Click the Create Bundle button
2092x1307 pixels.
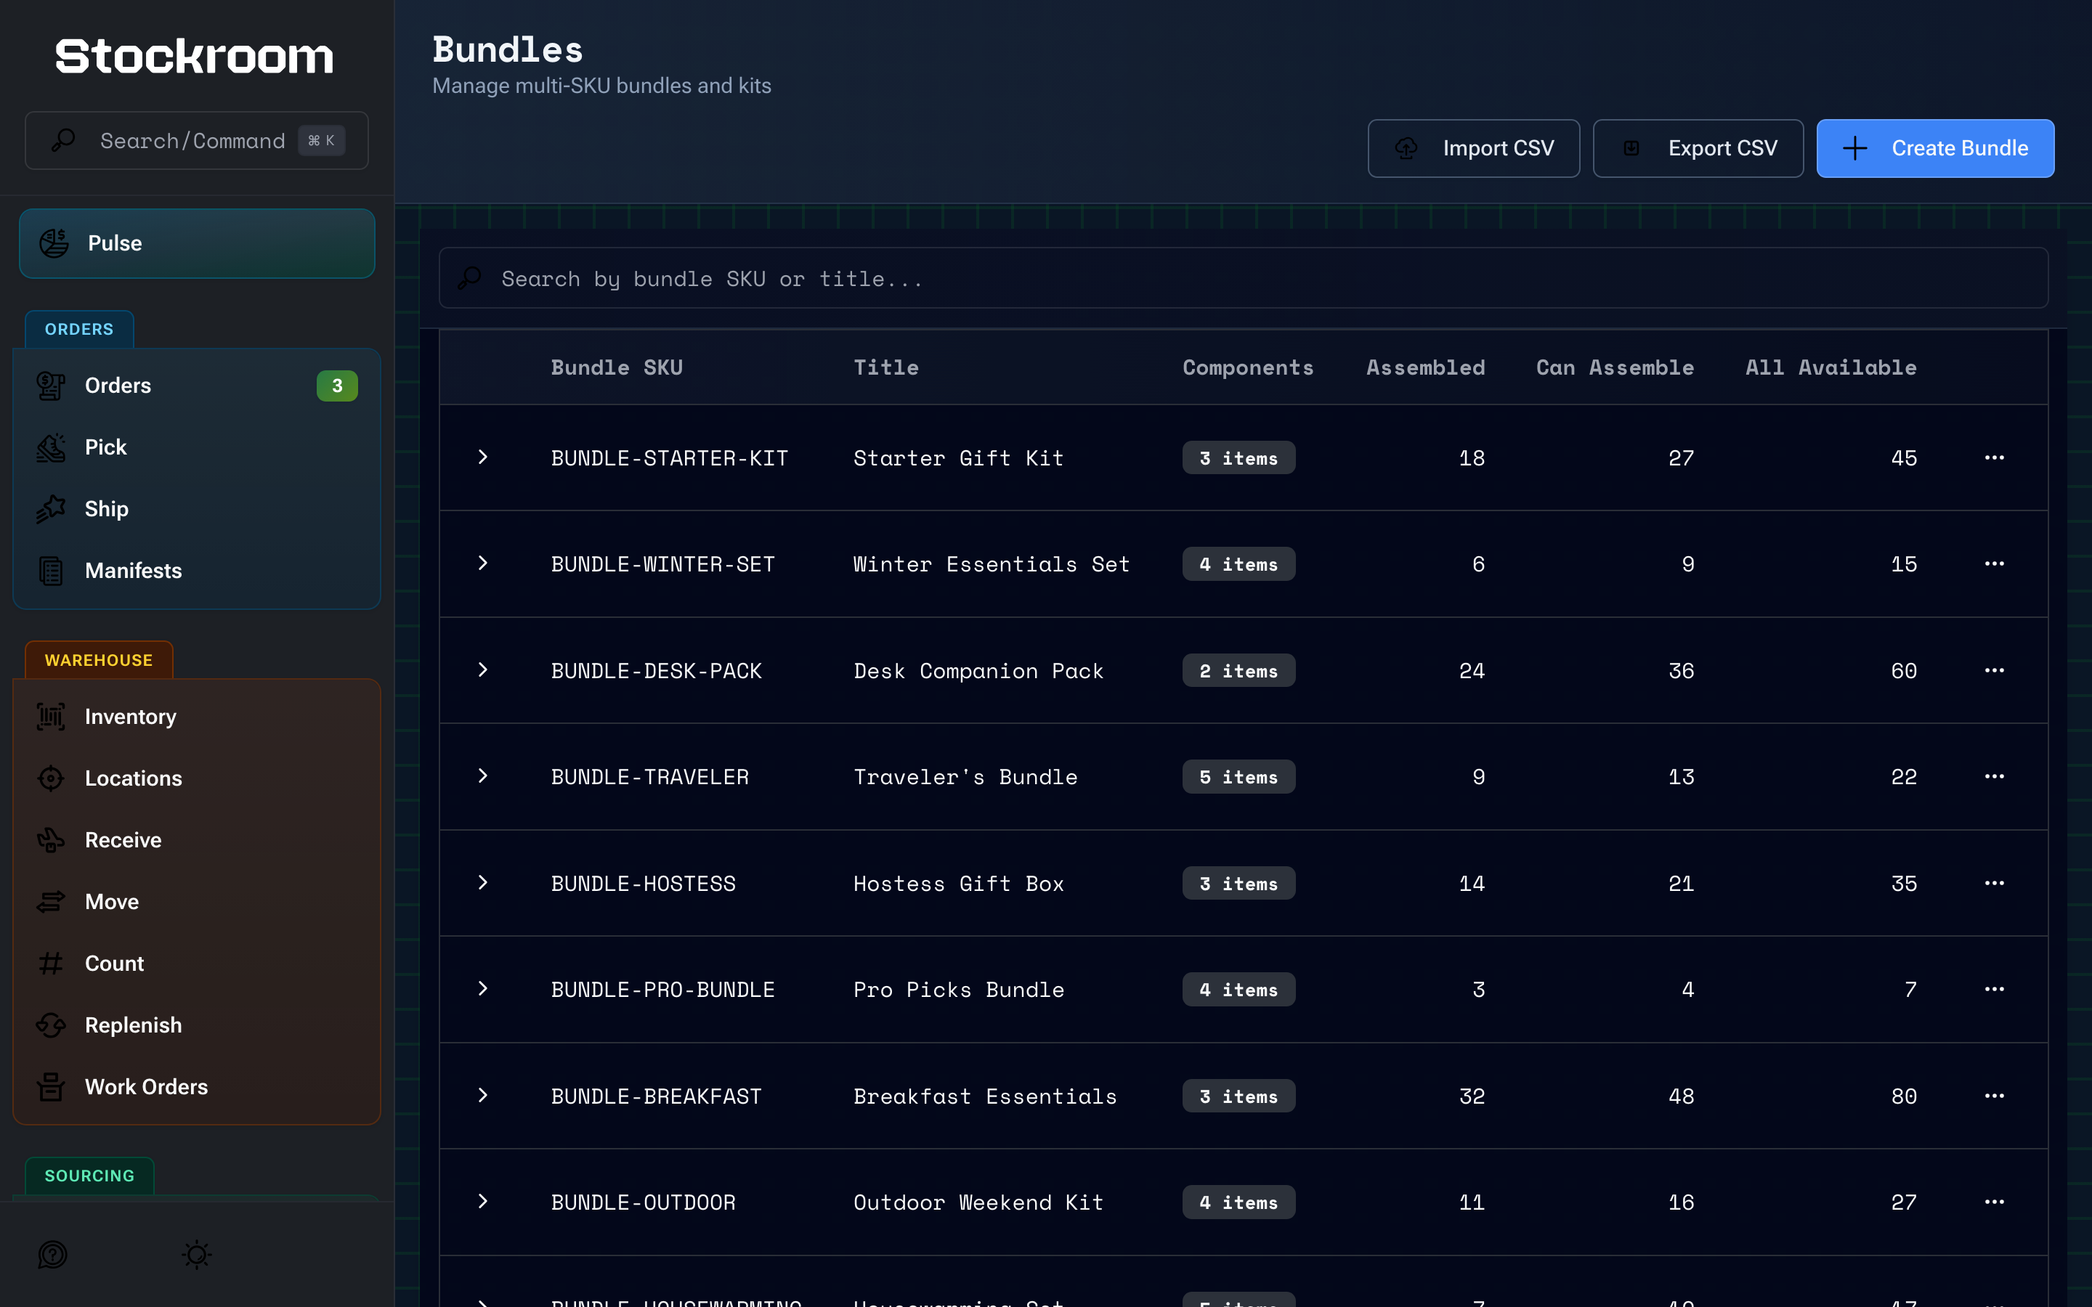click(1934, 149)
